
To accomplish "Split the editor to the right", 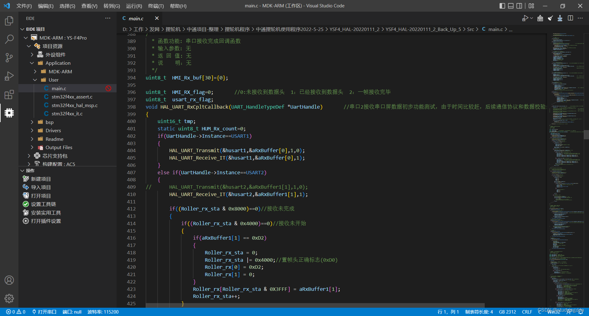I will 570,18.
